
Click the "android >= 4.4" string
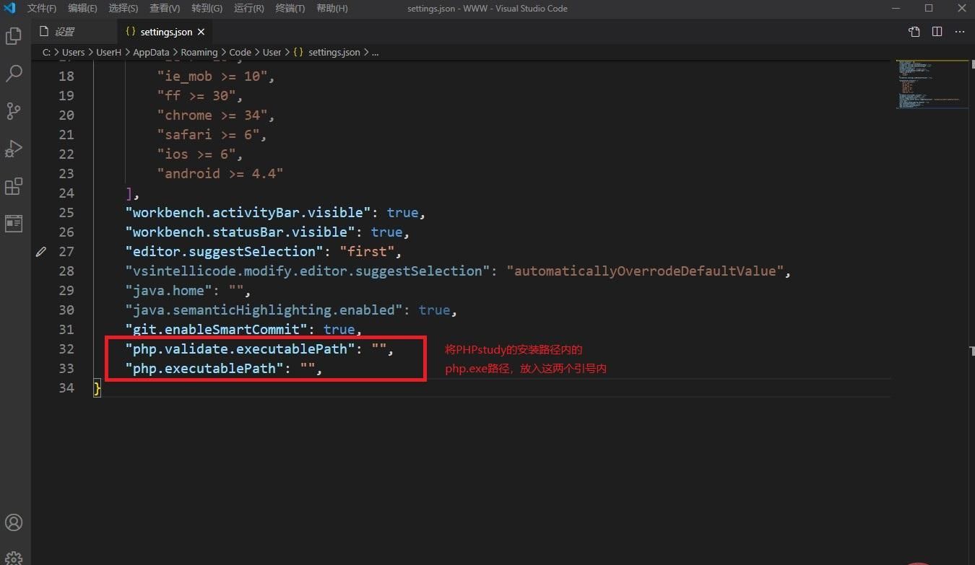click(x=220, y=174)
